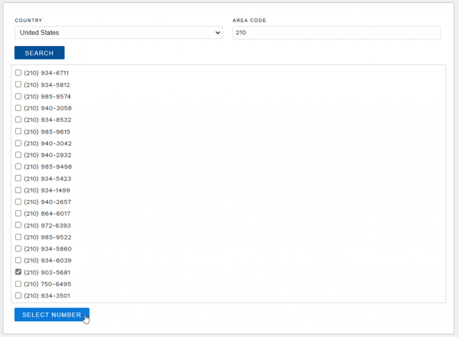
Task: Select the (210) 750-6495 checkbox
Action: [x=18, y=284]
